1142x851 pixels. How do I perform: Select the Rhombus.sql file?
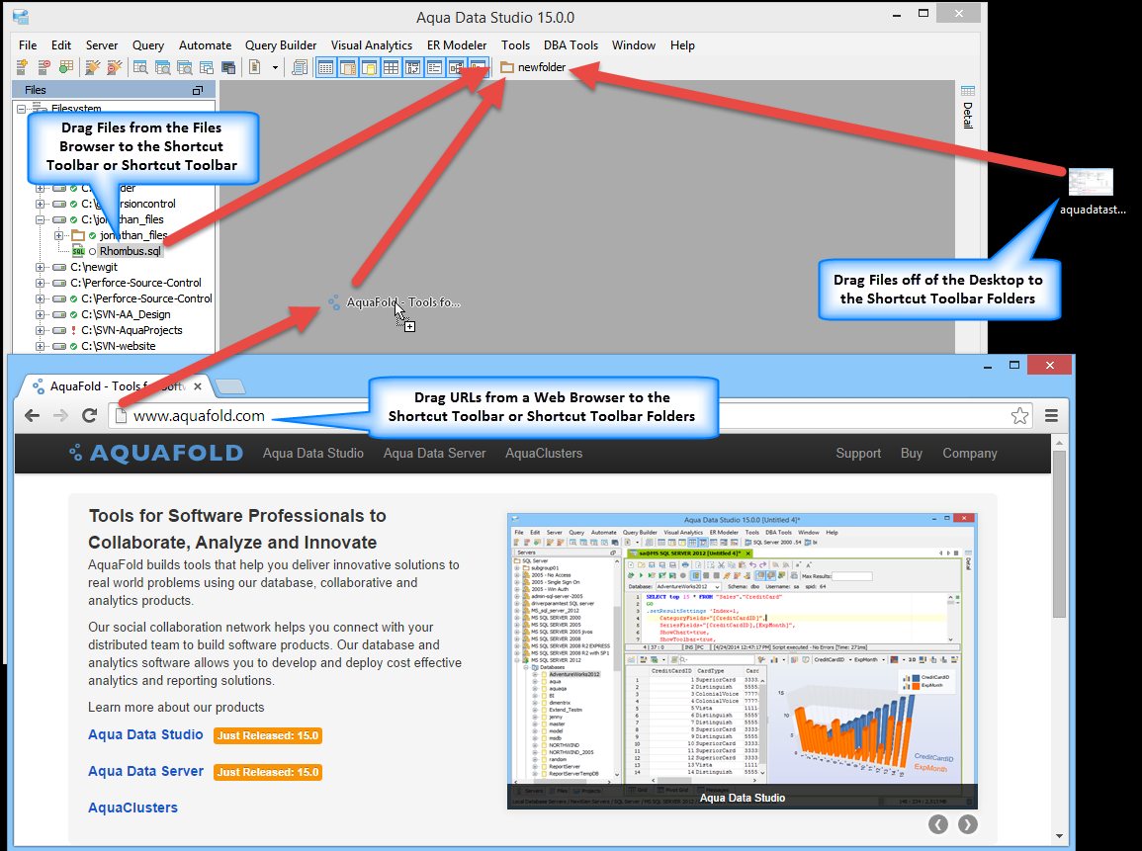coord(131,251)
